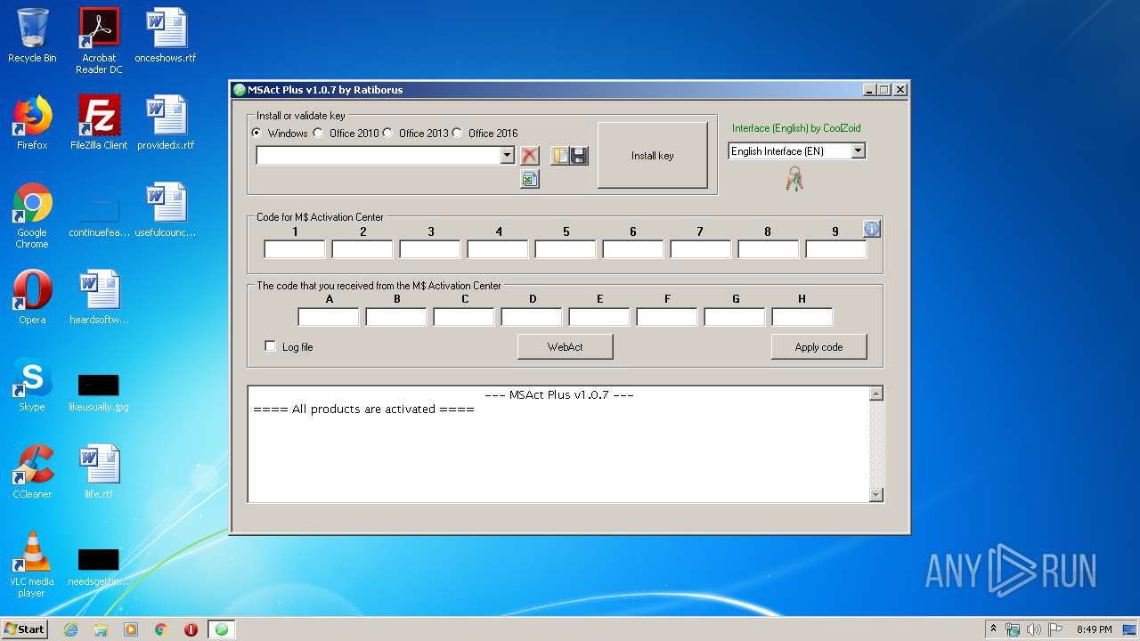Image resolution: width=1140 pixels, height=641 pixels.
Task: Click the Action Center flag icon
Action: pos(1054,629)
